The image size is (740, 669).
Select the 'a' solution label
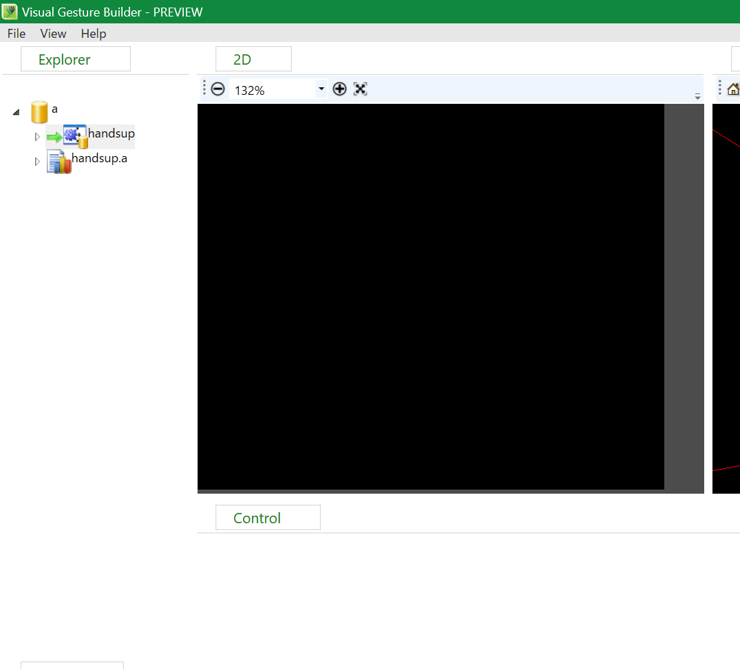[x=55, y=109]
